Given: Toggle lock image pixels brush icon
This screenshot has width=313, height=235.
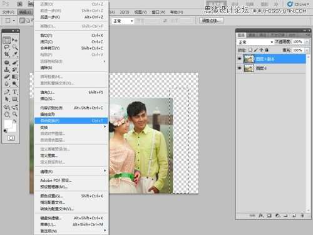Looking at the screenshot, I should click(x=256, y=50).
